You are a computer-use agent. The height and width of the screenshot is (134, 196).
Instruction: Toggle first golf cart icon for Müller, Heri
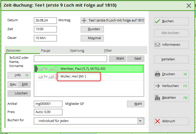(x=41, y=76)
